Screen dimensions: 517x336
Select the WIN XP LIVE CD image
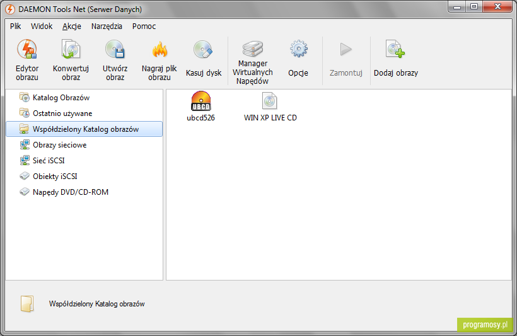270,107
